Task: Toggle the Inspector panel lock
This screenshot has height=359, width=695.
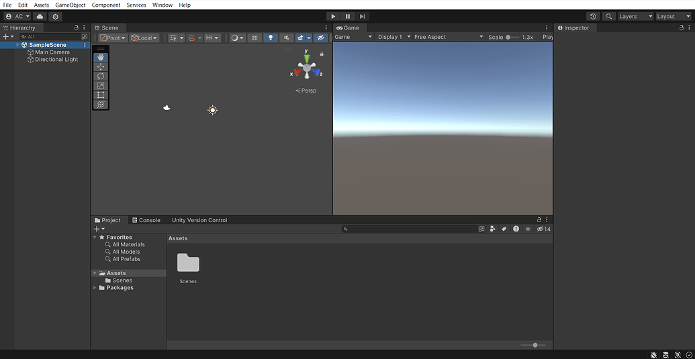Action: [682, 28]
